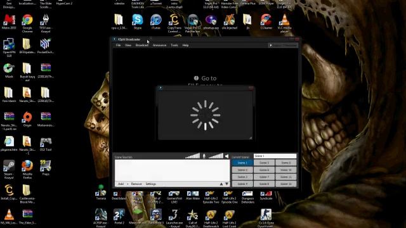Select Steam desktop shortcut

coord(9,170)
